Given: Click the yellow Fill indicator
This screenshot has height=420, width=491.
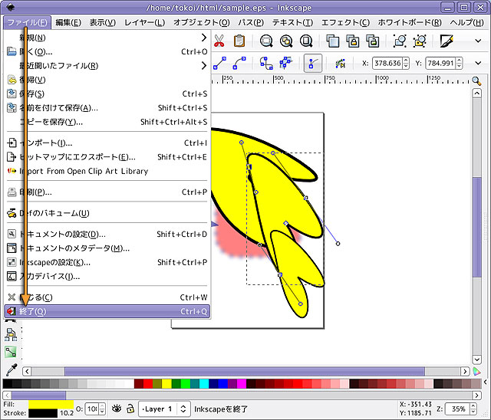Looking at the screenshot, I should pos(51,403).
